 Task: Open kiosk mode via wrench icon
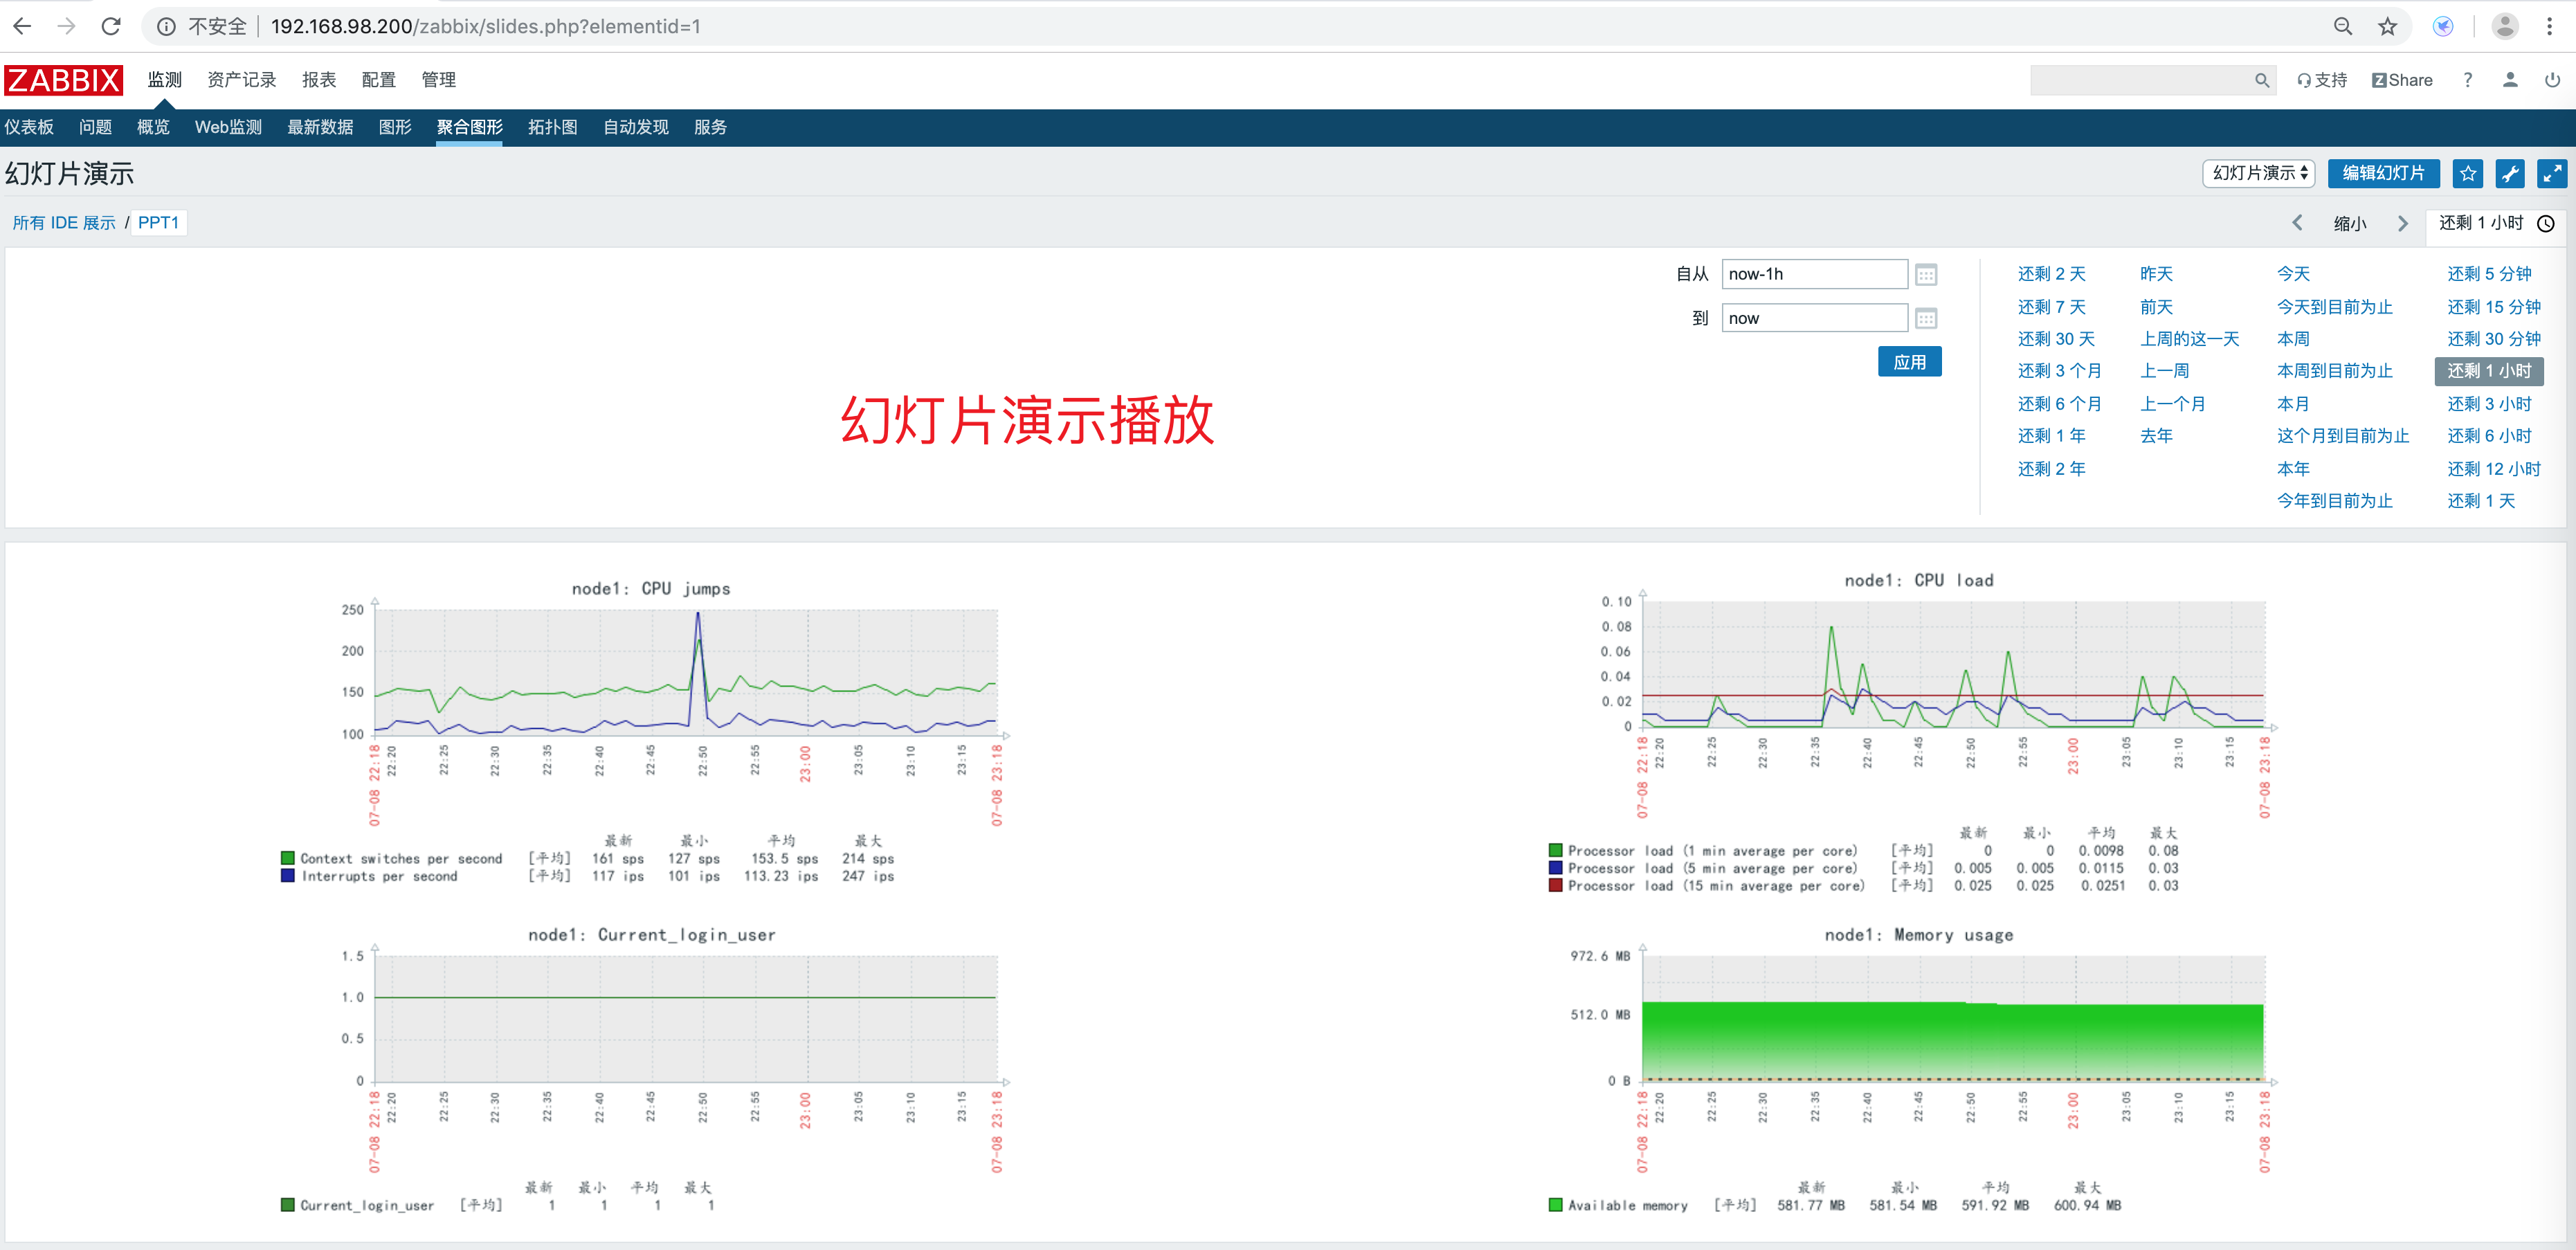click(x=2510, y=173)
